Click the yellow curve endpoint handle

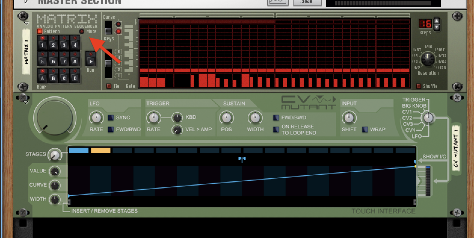click(x=416, y=166)
